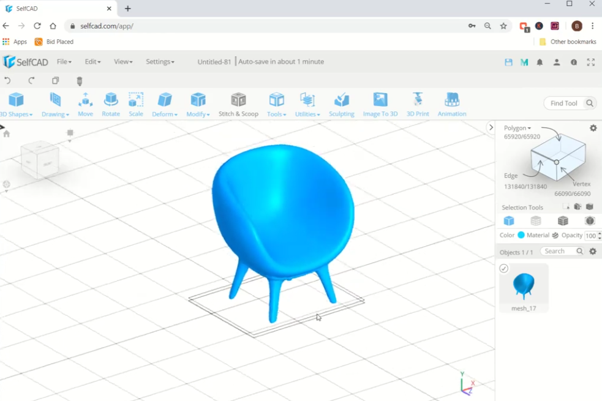Click the view orientation cube
The width and height of the screenshot is (602, 401).
pos(40,160)
